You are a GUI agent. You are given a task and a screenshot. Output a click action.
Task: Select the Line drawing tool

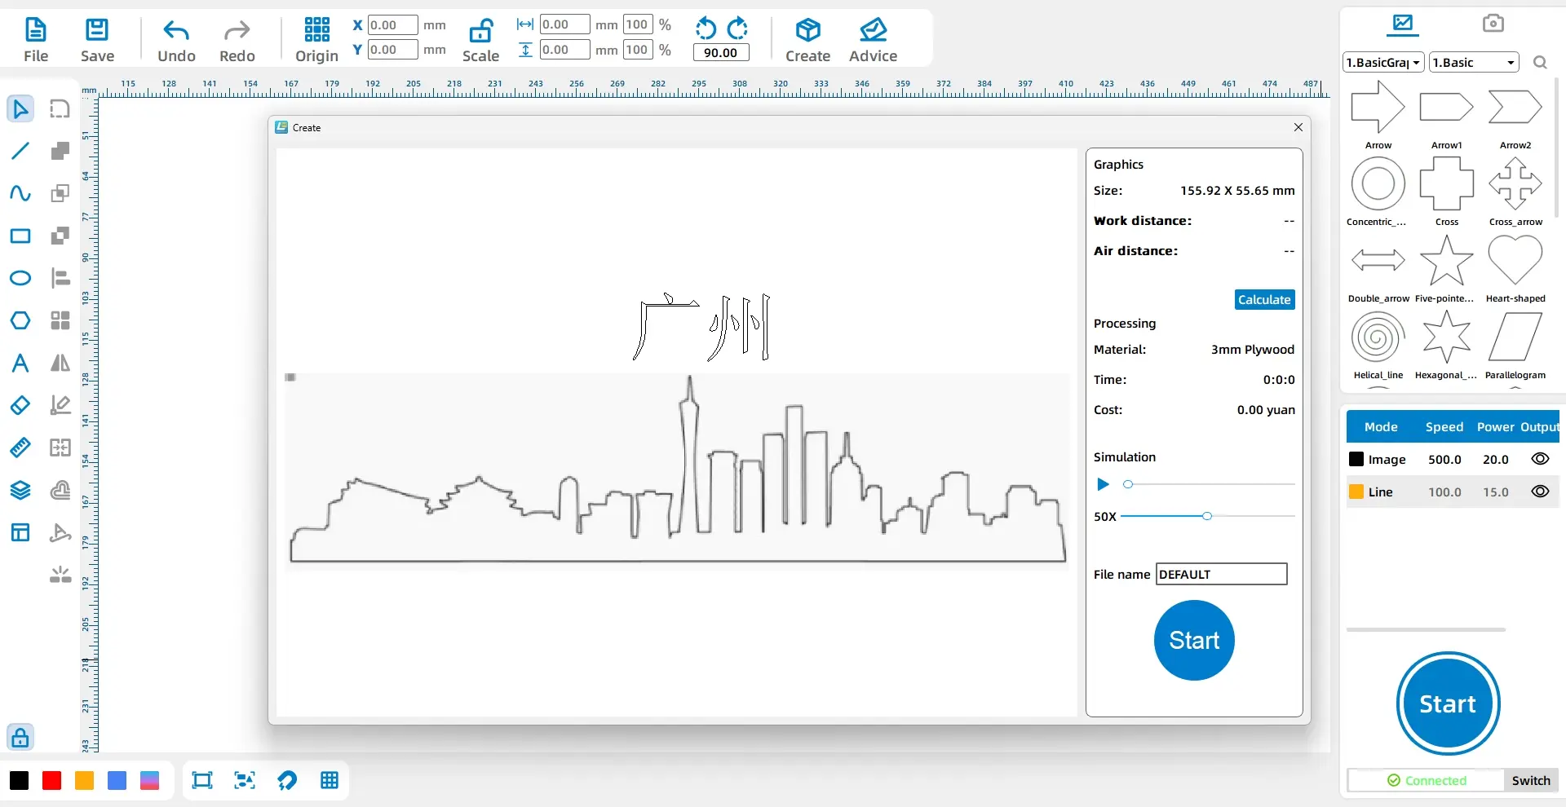click(20, 151)
